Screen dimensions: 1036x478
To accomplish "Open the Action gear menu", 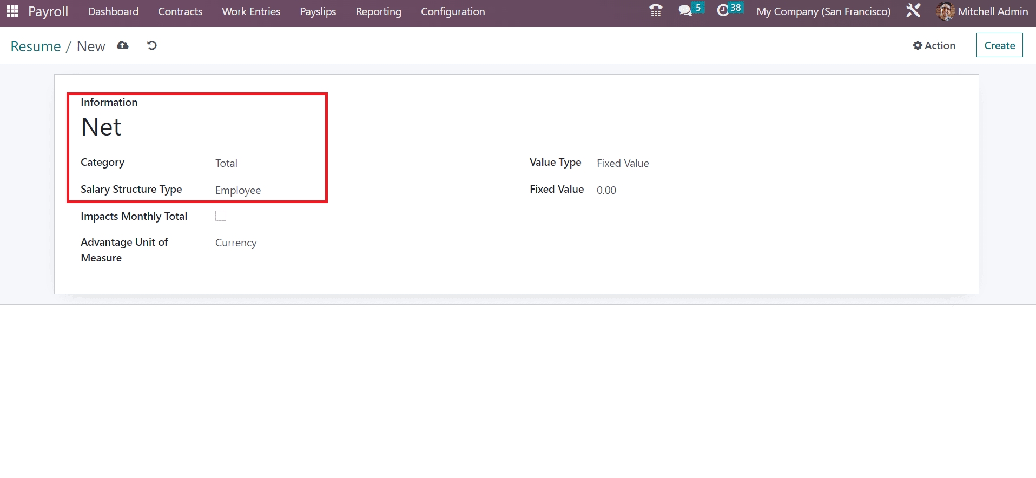I will (x=934, y=45).
